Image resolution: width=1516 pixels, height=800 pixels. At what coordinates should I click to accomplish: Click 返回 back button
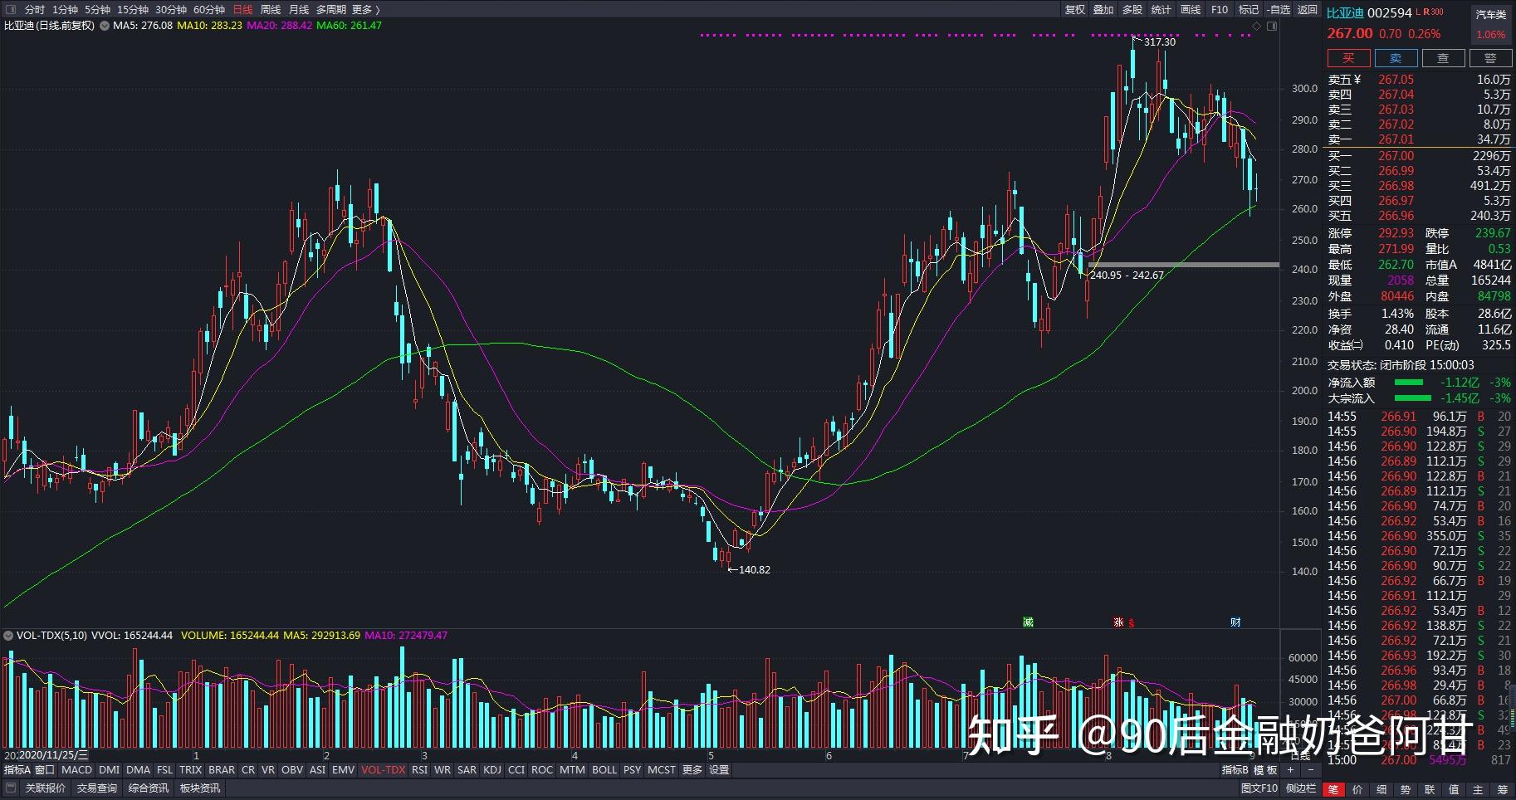[1308, 9]
